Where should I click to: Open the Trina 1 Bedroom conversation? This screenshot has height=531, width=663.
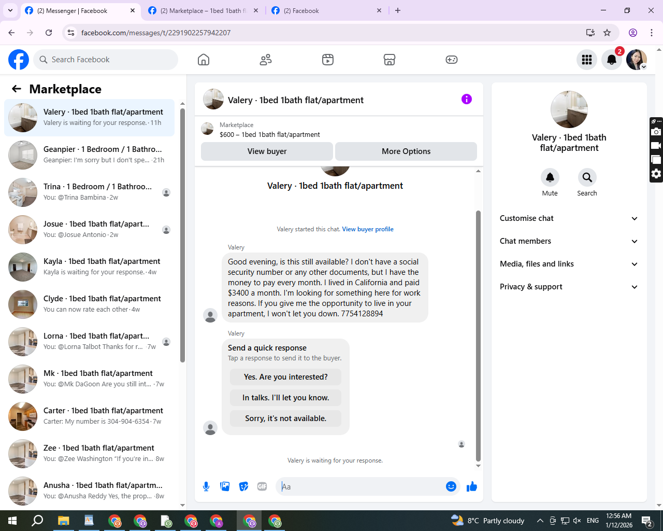pyautogui.click(x=90, y=192)
